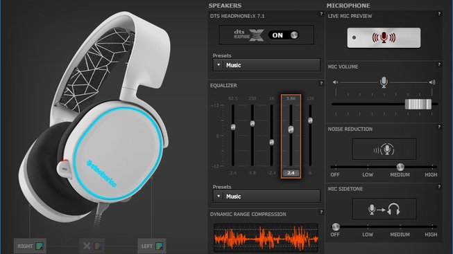Click the loud speaker icon in Mic Volume
The height and width of the screenshot is (254, 453).
tap(432, 82)
